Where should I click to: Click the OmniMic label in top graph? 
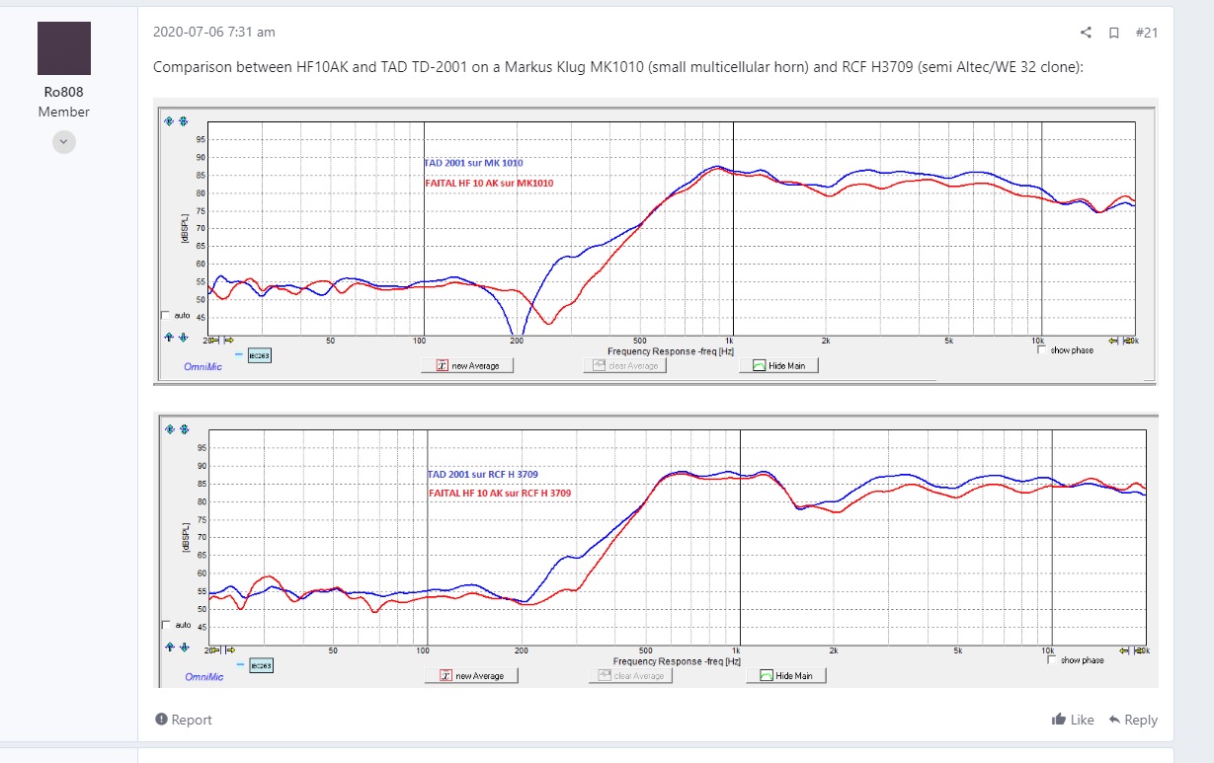coord(202,366)
